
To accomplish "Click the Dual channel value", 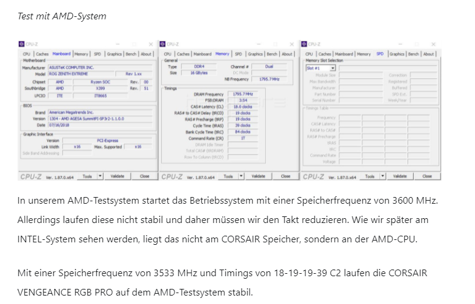I will tap(269, 66).
